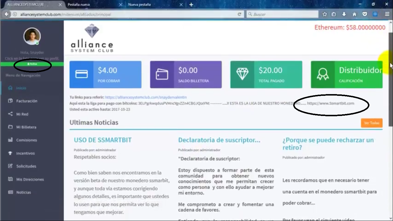This screenshot has height=221, width=393.
Task: Open the https://www.Ssmartbit.com wallet link
Action: coord(331,103)
